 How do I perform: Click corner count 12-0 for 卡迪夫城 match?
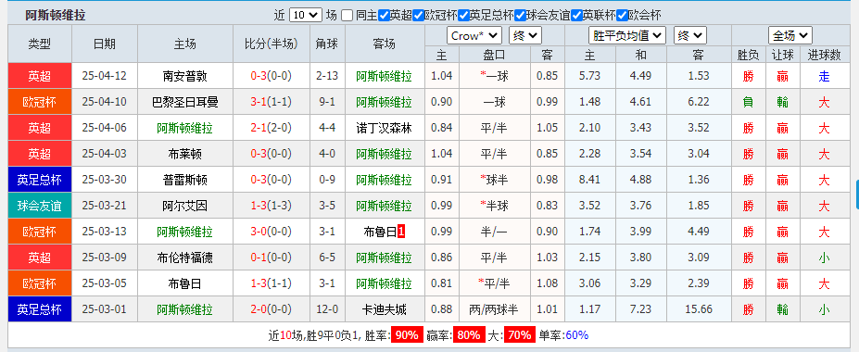tap(328, 309)
